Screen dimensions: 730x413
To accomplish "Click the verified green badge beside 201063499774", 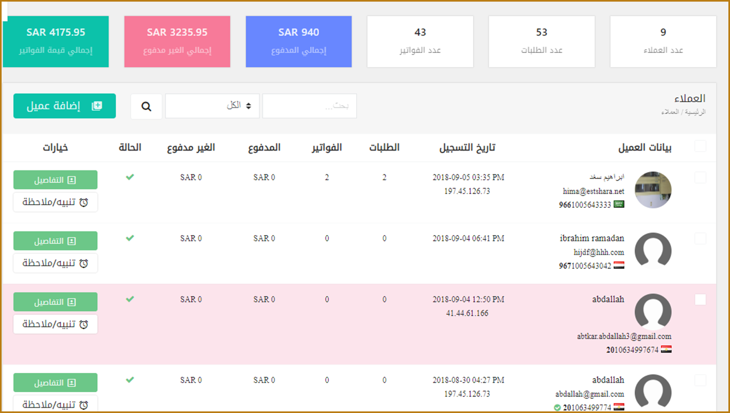I will (x=557, y=408).
